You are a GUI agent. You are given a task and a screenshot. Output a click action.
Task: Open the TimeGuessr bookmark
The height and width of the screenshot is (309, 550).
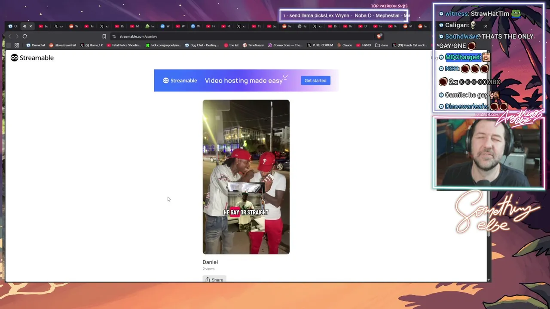tap(254, 45)
